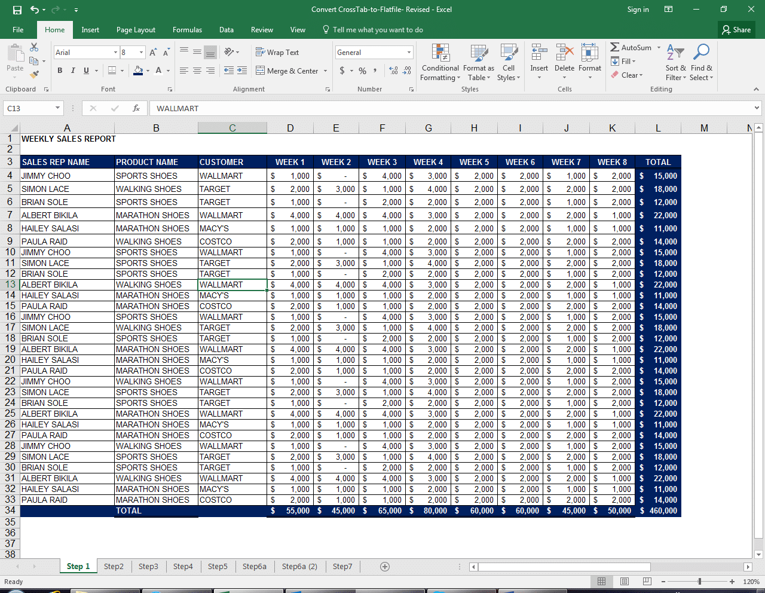Toggle italic formatting

[x=73, y=71]
